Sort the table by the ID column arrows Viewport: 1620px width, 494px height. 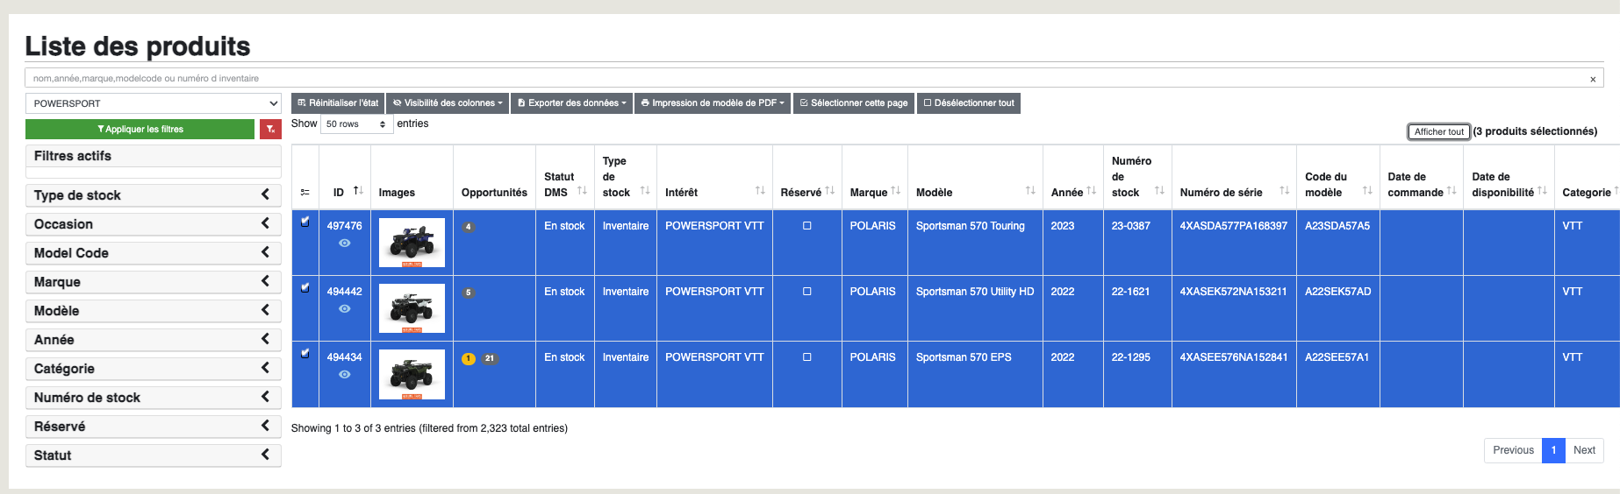(x=358, y=191)
